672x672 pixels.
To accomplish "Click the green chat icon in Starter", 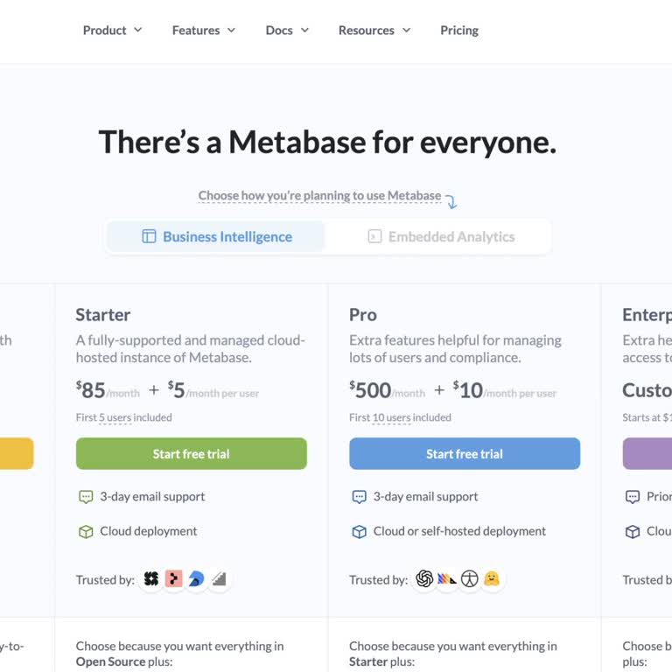I will coord(86,497).
